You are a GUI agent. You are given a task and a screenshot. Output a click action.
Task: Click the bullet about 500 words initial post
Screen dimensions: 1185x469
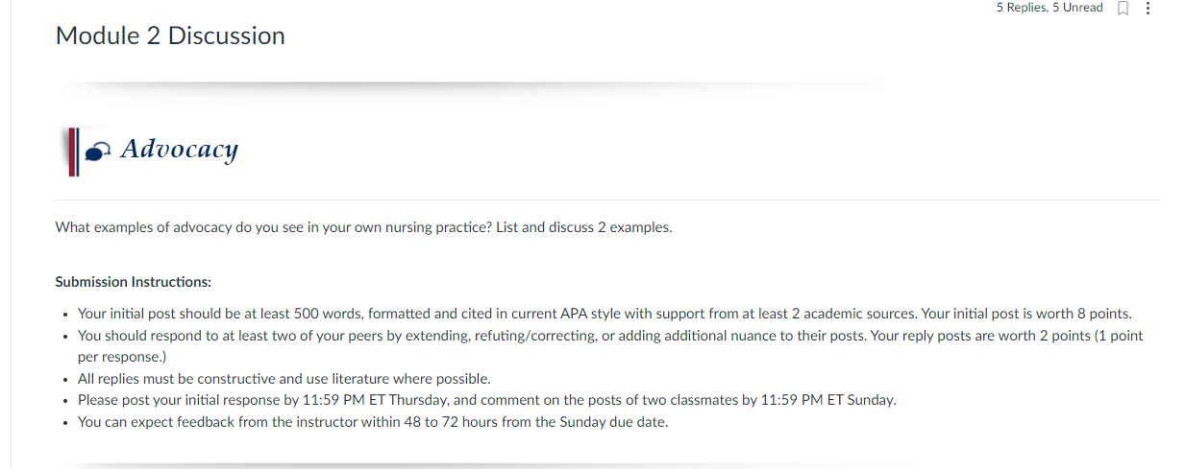[605, 314]
